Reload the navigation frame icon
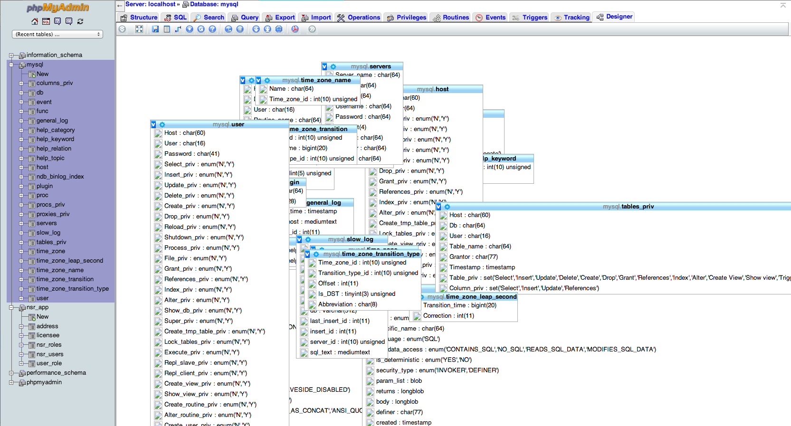The width and height of the screenshot is (791, 426). point(80,21)
